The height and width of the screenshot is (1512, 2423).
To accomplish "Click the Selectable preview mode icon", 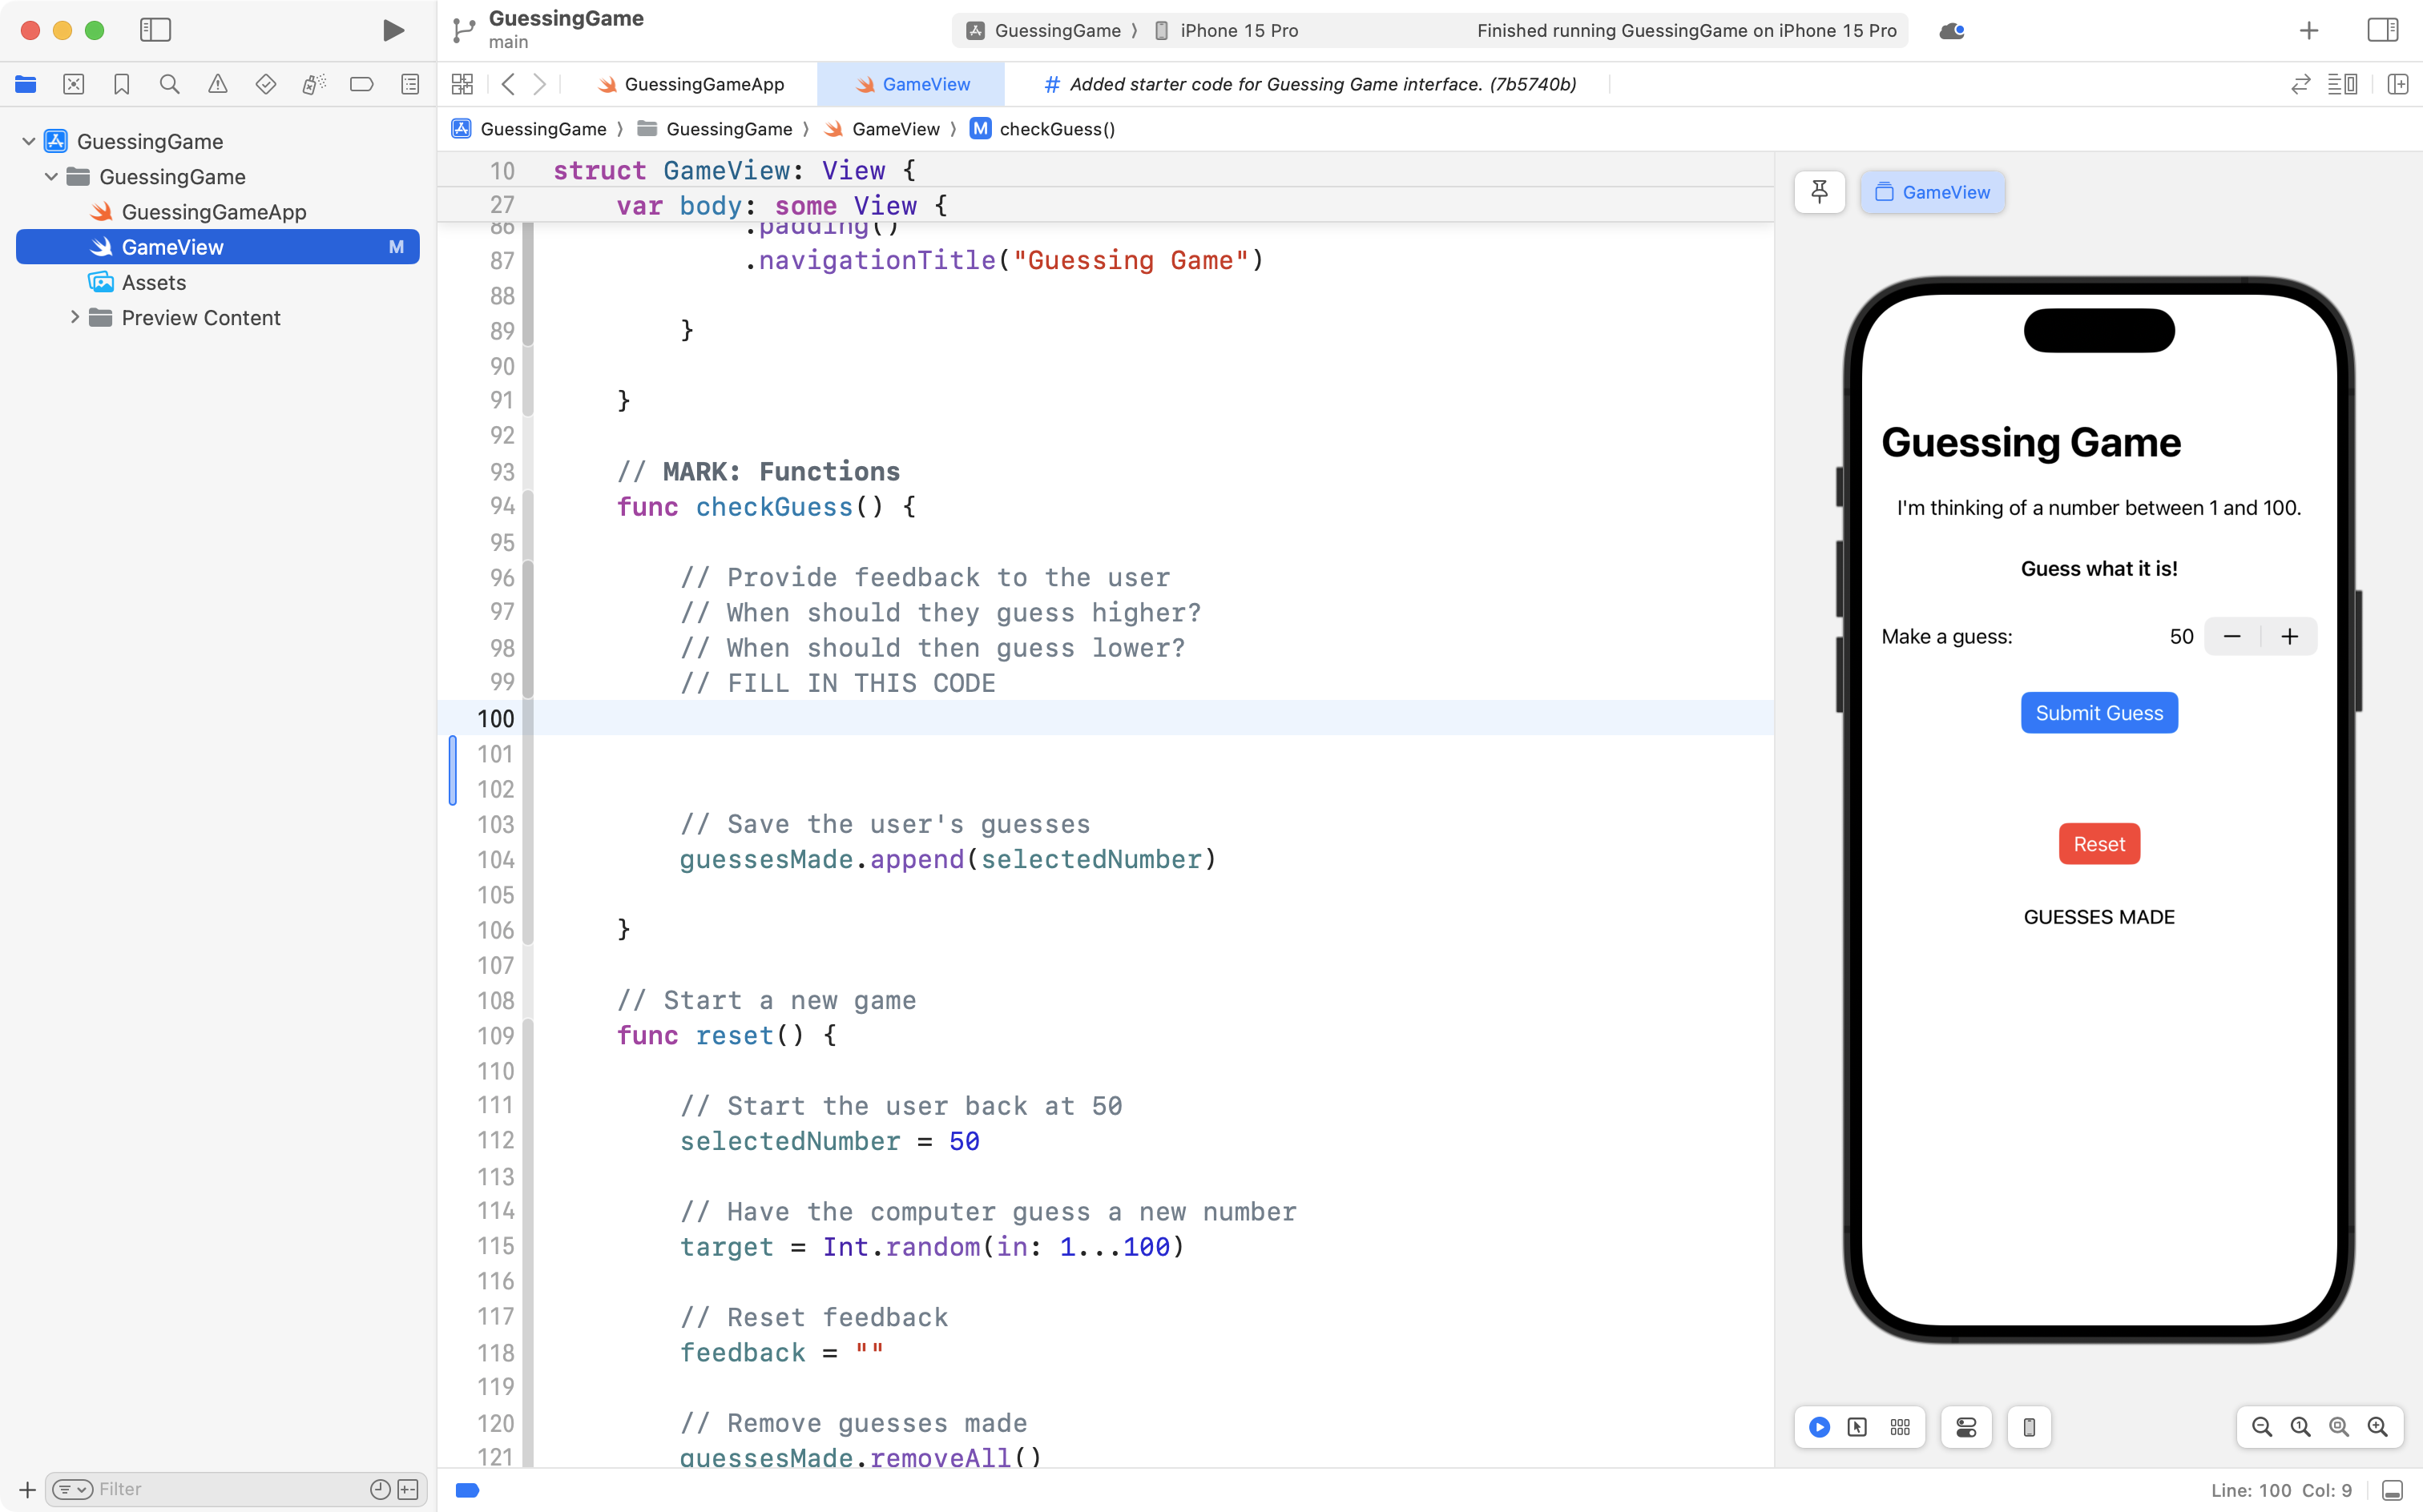I will tap(1857, 1427).
